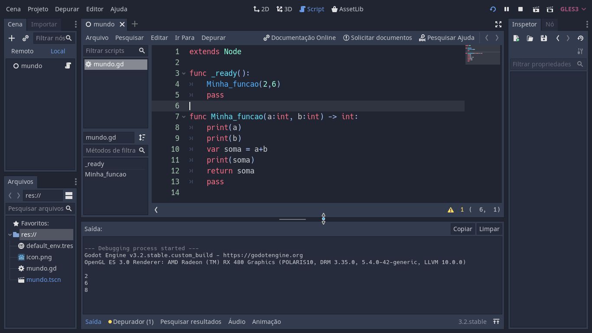592x333 pixels.
Task: Expand the bottom panel
Action: pyautogui.click(x=496, y=322)
